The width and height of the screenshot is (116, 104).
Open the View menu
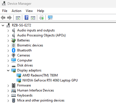click(x=29, y=11)
